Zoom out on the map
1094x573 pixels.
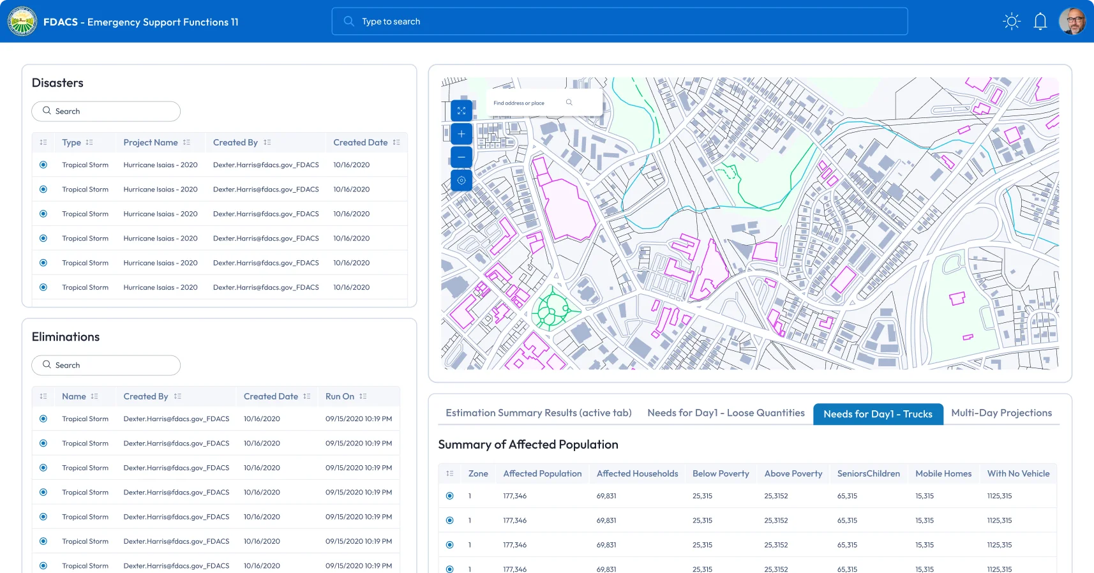pos(461,157)
